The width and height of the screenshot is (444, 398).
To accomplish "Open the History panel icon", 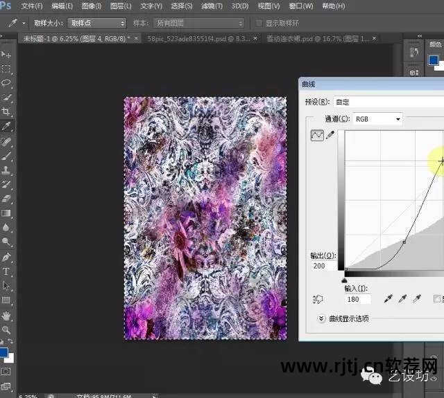I will tap(413, 53).
